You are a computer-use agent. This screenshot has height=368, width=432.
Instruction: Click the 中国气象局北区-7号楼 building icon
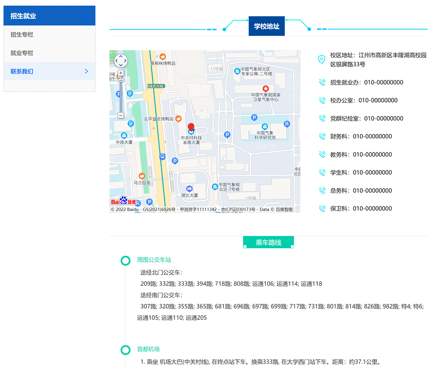[x=215, y=187]
